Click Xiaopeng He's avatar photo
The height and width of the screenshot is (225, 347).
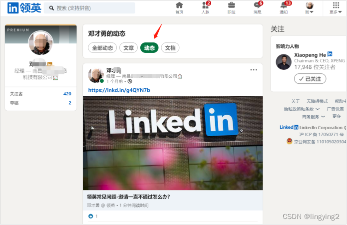coord(284,62)
